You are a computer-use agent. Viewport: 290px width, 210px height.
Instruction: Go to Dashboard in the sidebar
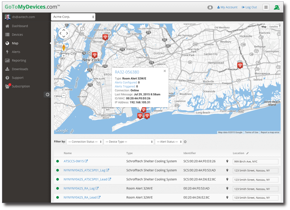pyautogui.click(x=20, y=26)
